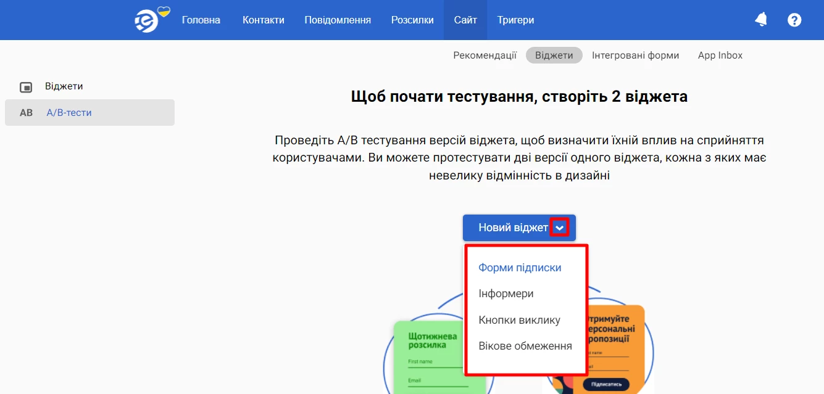Open the notifications bell icon
Screen dimensions: 824x394
click(x=761, y=20)
